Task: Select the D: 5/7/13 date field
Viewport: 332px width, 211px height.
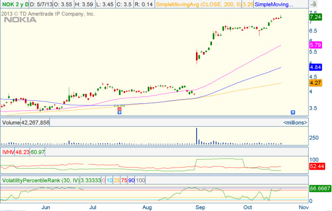Action: pyautogui.click(x=41, y=4)
